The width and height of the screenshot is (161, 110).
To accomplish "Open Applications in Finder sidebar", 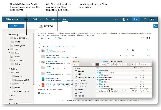I will click(x=81, y=83).
